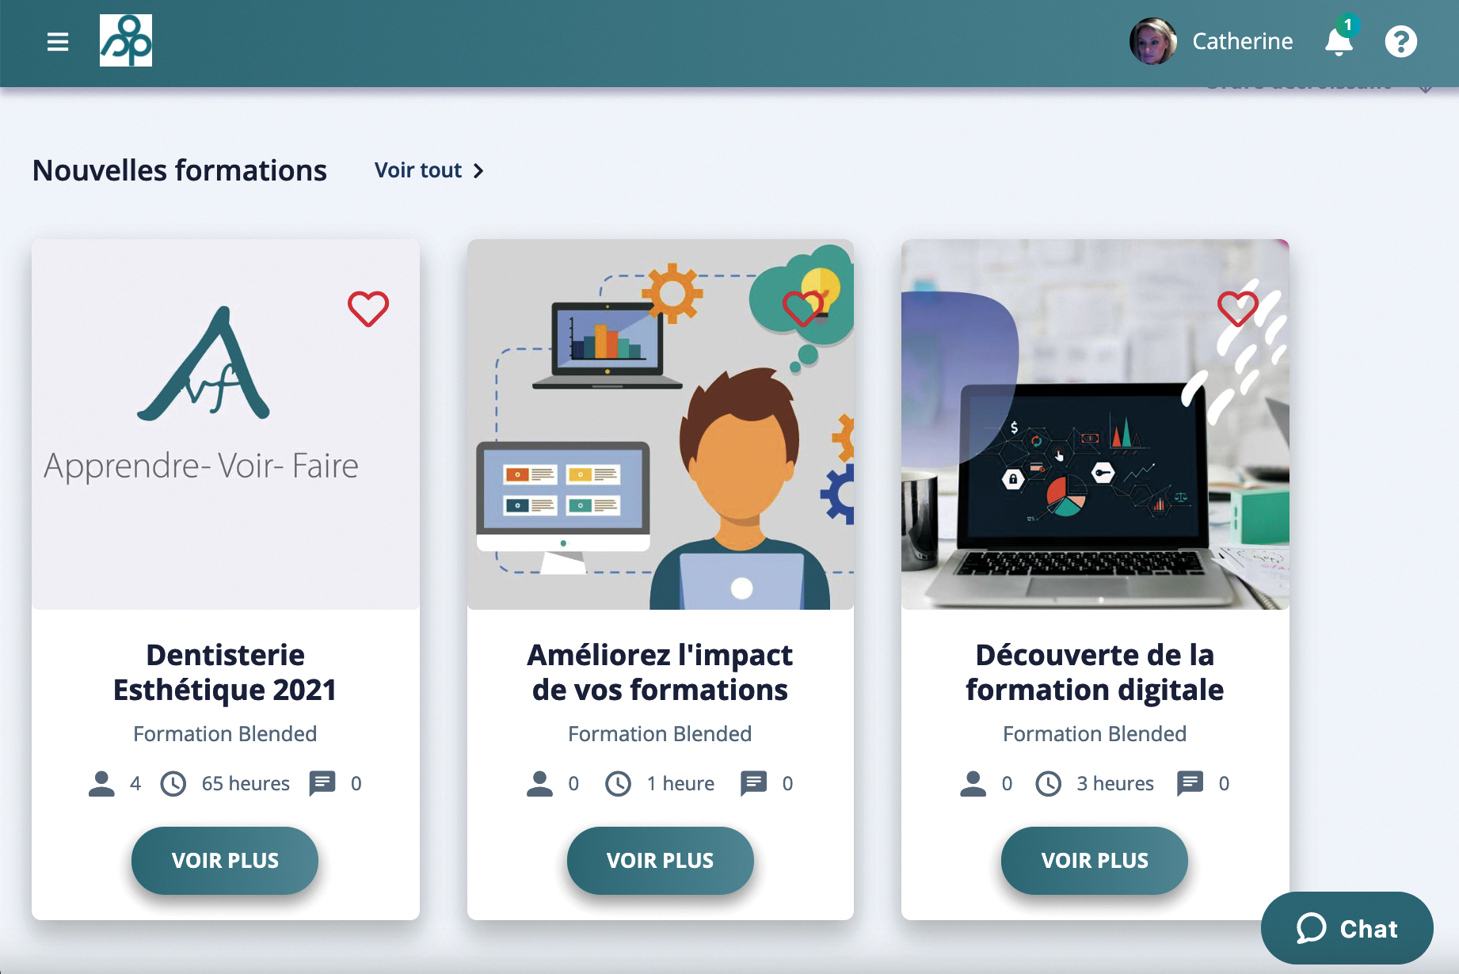Viewport: 1459px width, 974px height.
Task: Click VOIR PLUS under Découverte de la formation
Action: point(1095,861)
